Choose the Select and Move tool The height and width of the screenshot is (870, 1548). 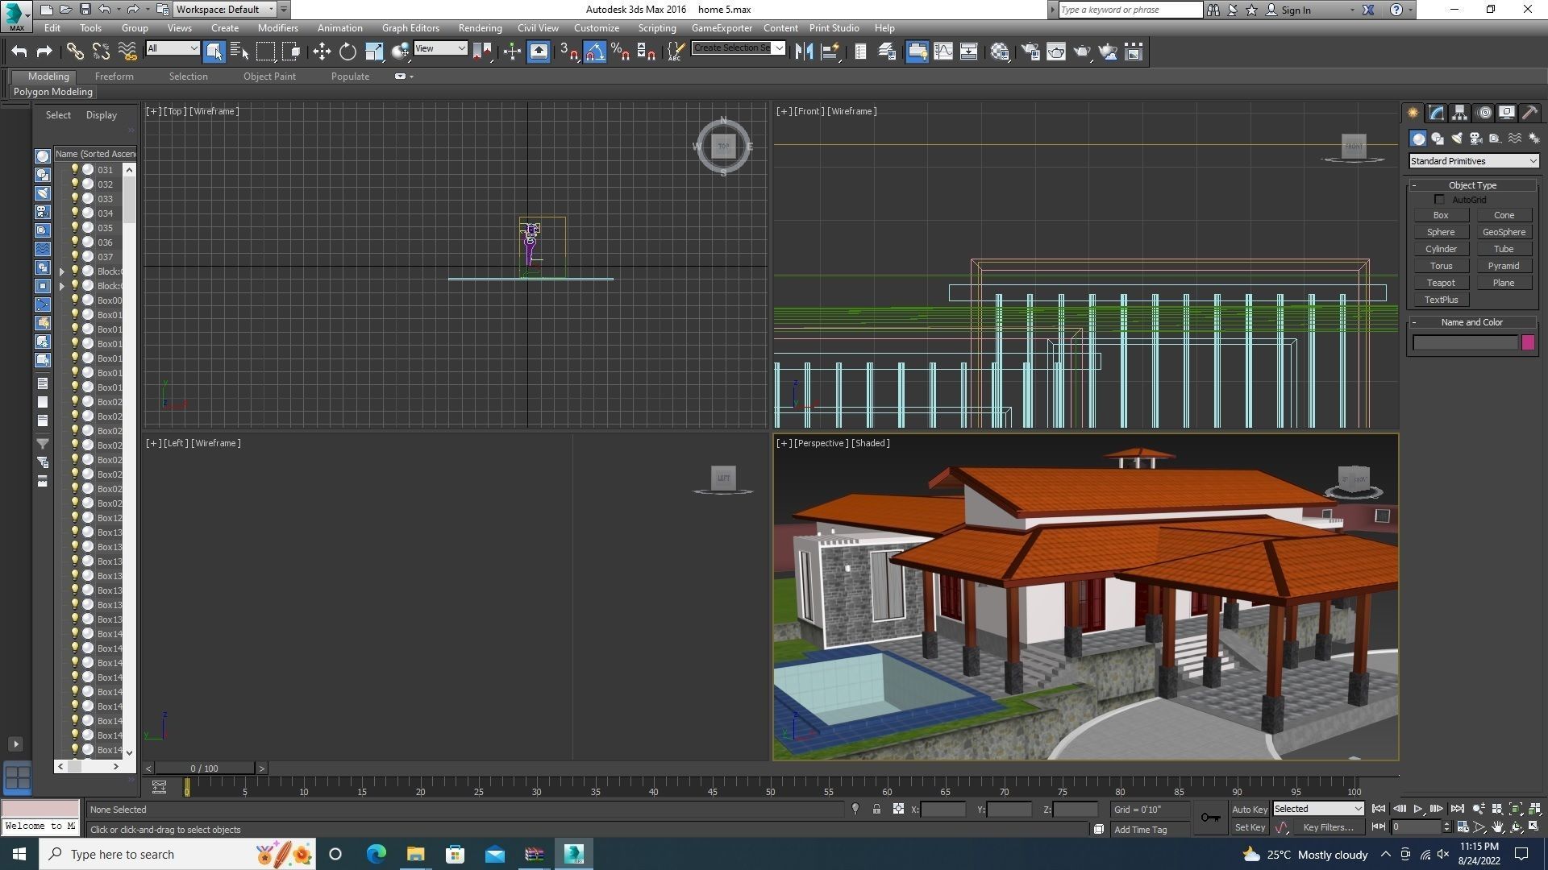point(322,52)
